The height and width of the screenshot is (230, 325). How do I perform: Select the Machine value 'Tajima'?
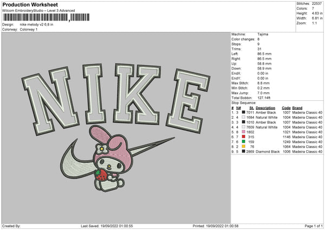click(263, 34)
